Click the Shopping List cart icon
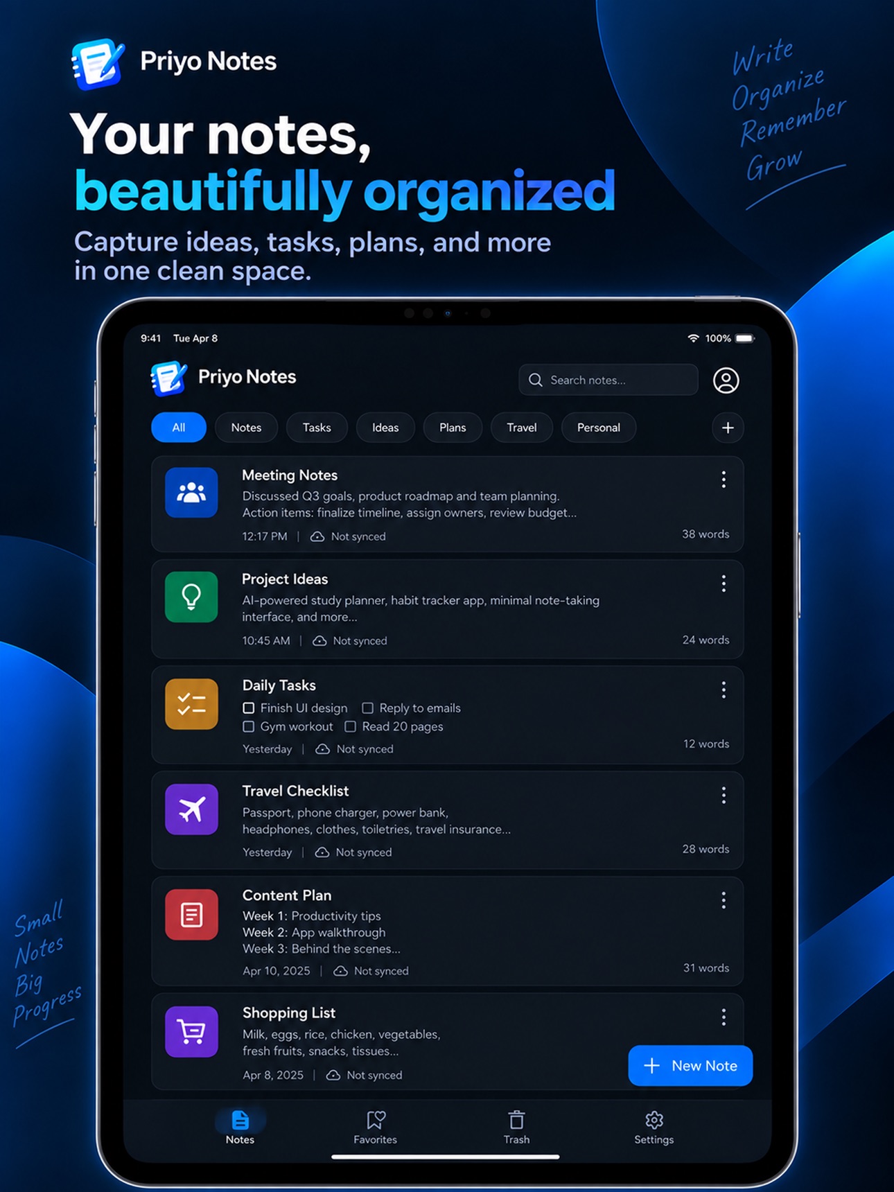The height and width of the screenshot is (1192, 894). 191,1031
